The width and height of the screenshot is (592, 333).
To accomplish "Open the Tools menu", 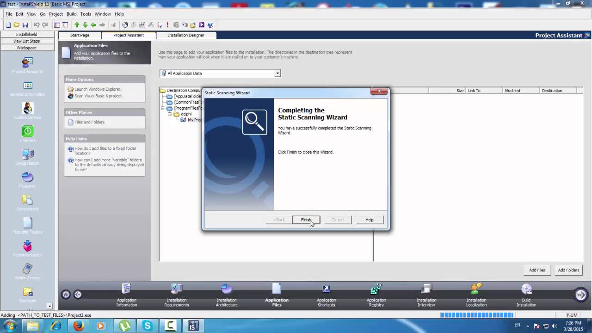I will (x=86, y=14).
